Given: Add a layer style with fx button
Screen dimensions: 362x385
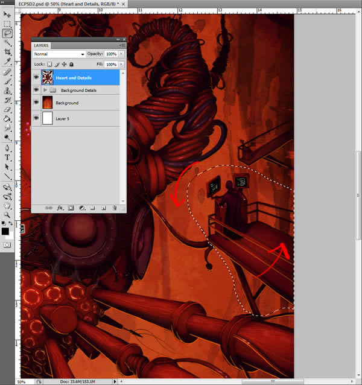Looking at the screenshot, I should point(60,208).
